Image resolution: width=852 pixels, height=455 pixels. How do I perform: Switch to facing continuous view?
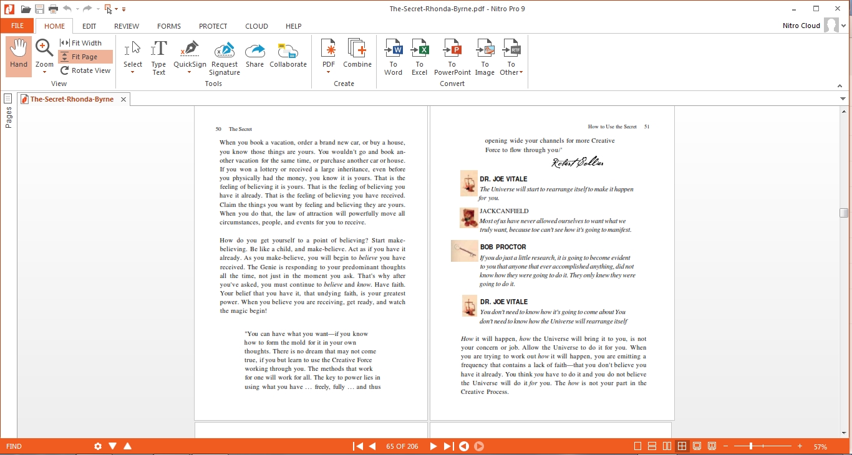tap(682, 446)
